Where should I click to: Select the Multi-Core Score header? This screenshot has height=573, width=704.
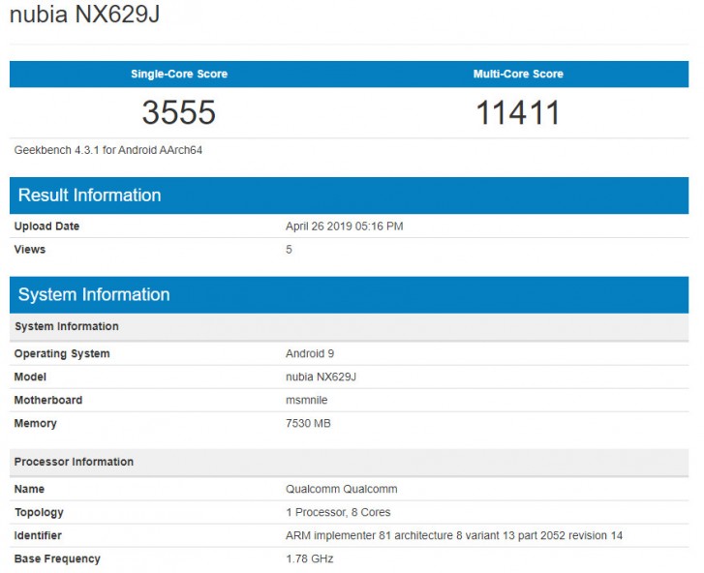[x=518, y=75]
